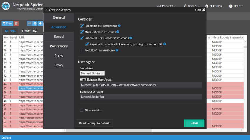The height and width of the screenshot is (140, 250).
Task: Click Meta Robots instructions column header
Action: [x=228, y=37]
